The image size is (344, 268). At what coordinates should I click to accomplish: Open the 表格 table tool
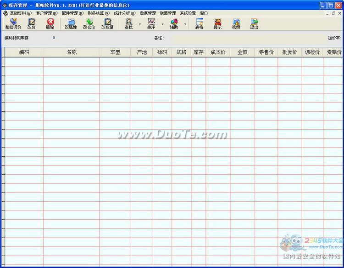click(199, 23)
